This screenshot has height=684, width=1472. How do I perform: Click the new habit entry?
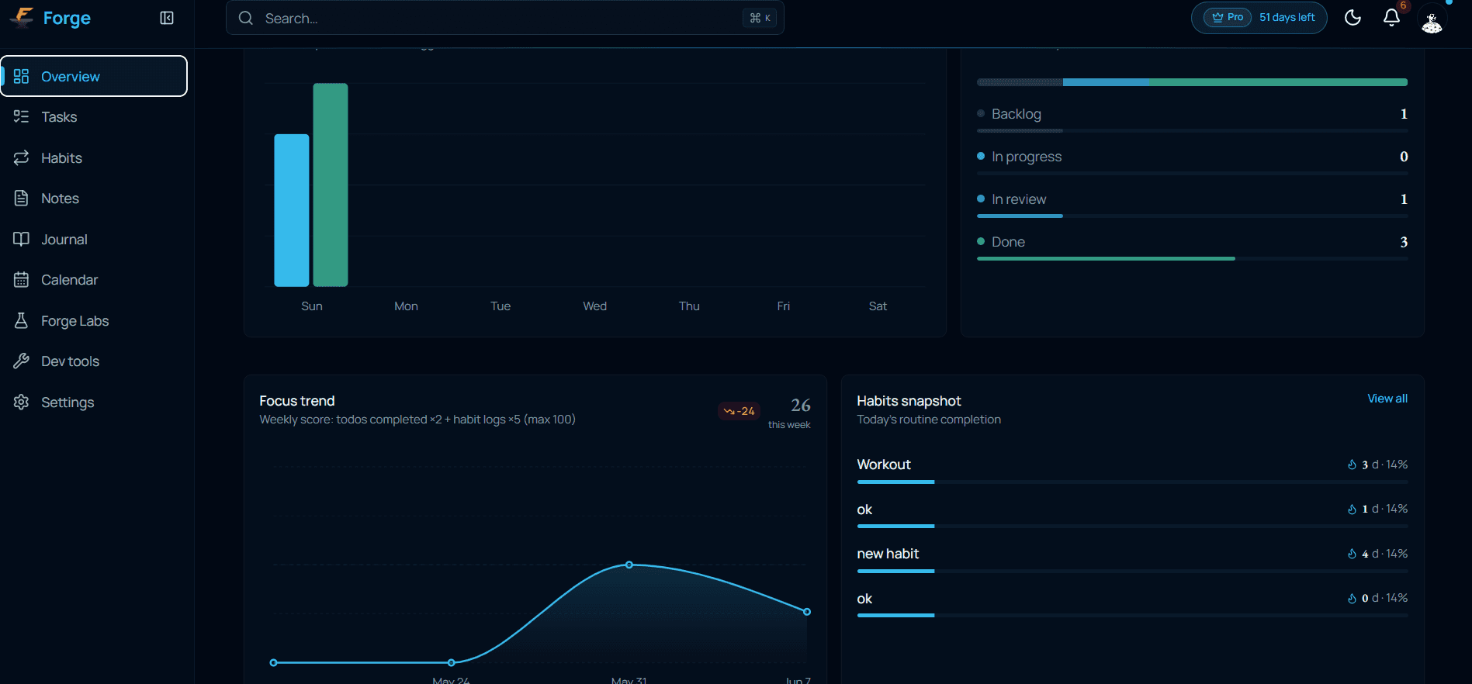point(888,554)
